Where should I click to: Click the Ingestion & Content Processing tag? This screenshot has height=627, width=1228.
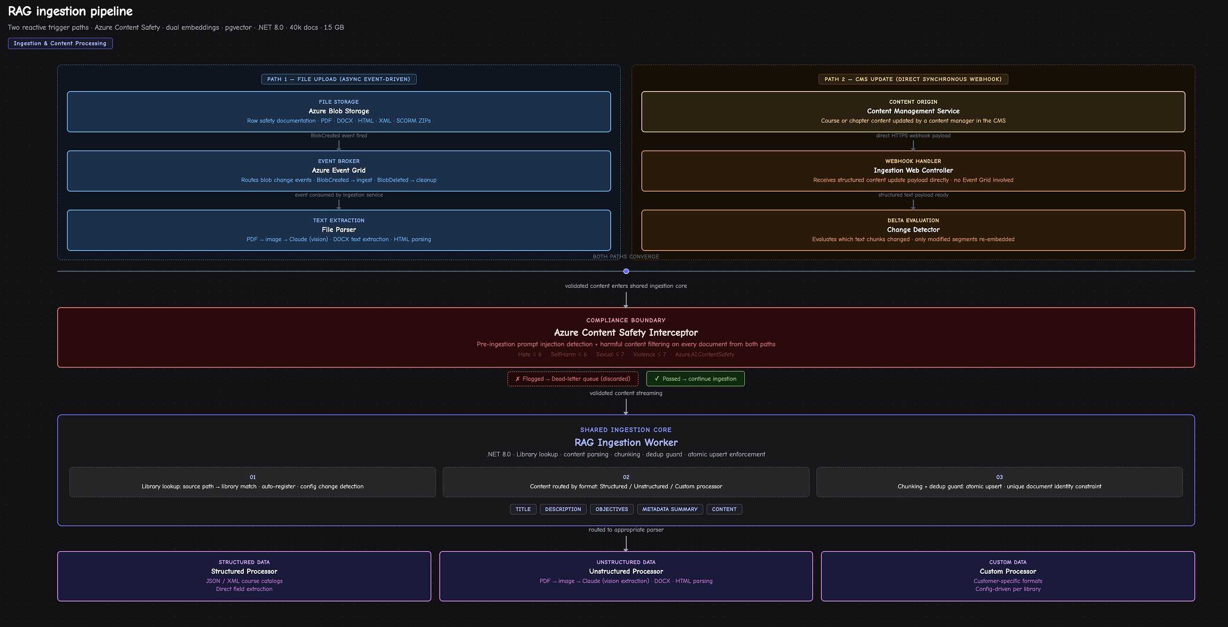(x=60, y=43)
